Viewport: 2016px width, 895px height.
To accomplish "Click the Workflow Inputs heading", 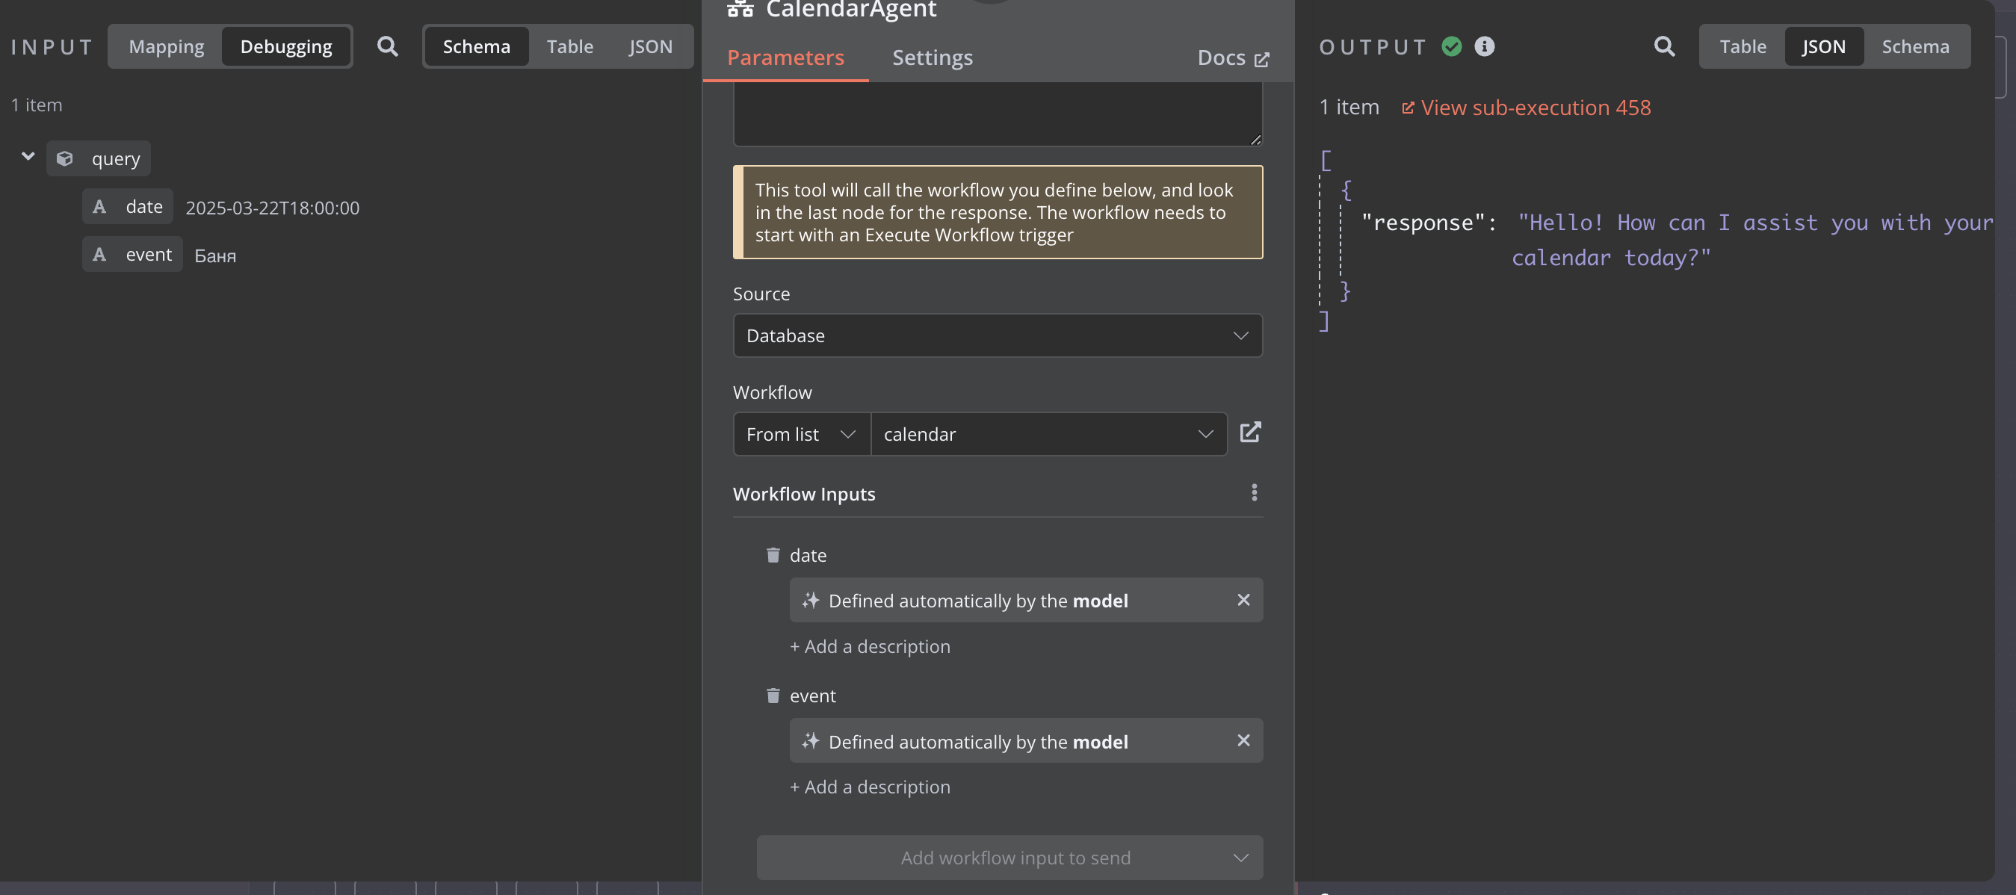I will point(804,494).
